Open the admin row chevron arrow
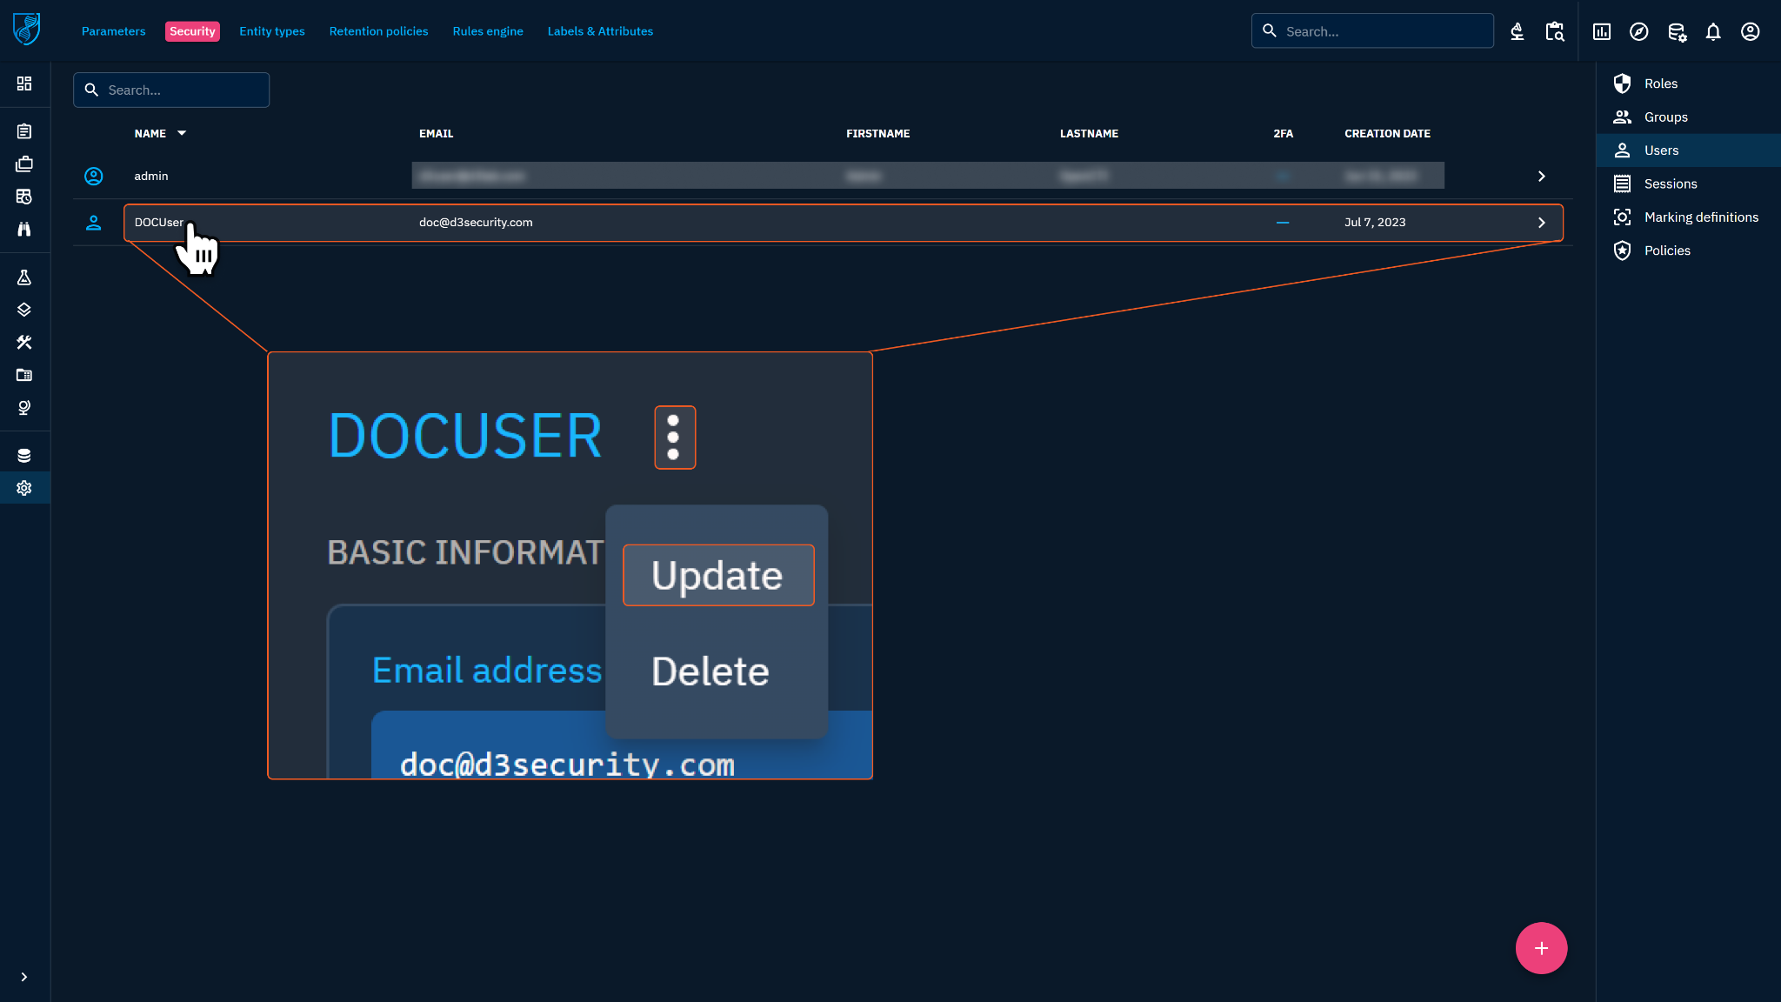This screenshot has height=1002, width=1781. pos(1541,177)
